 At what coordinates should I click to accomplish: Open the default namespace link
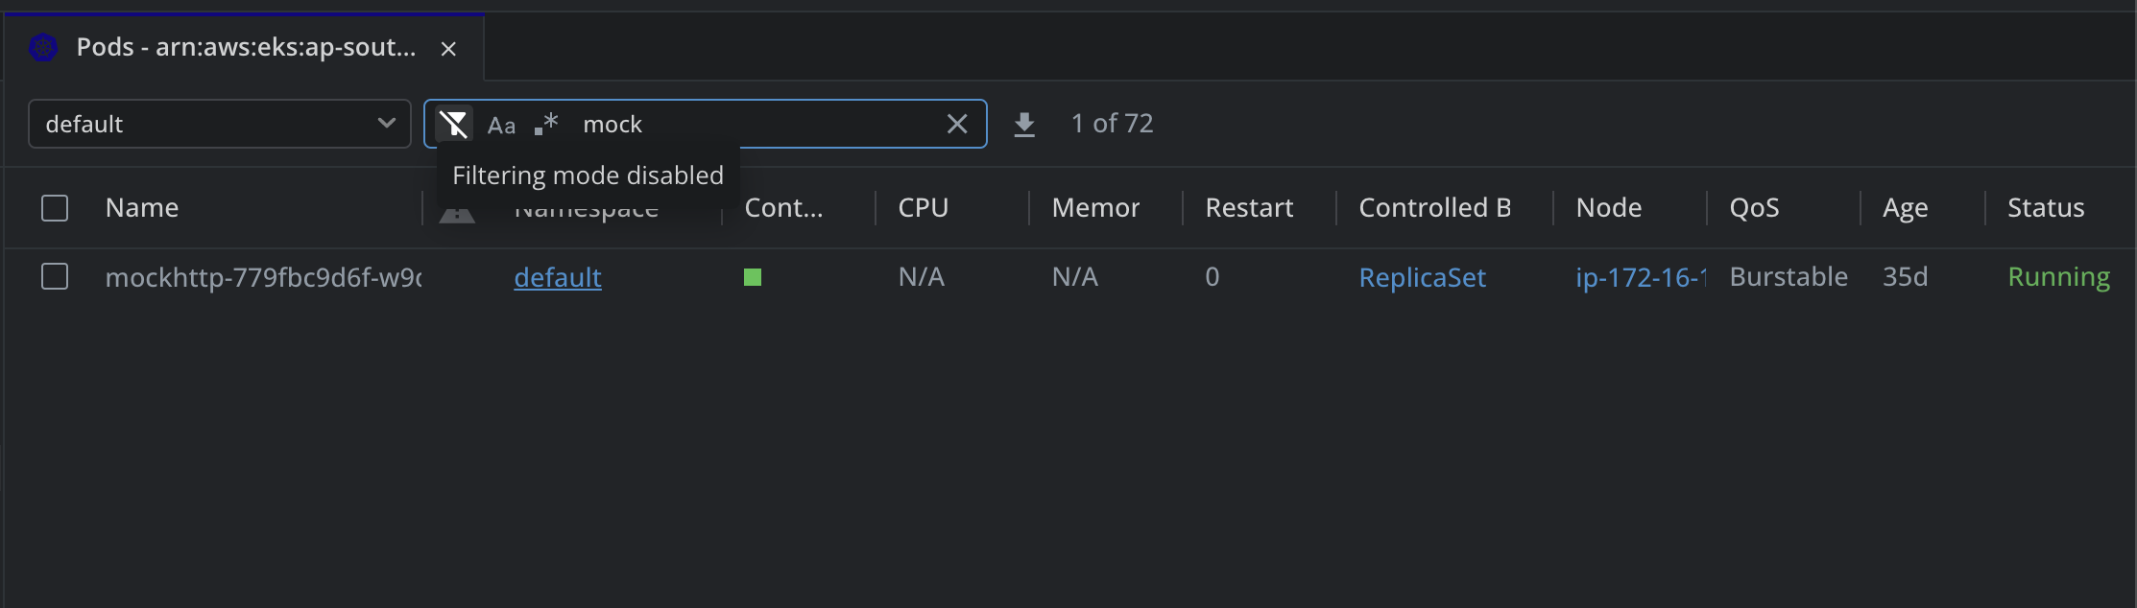[558, 277]
